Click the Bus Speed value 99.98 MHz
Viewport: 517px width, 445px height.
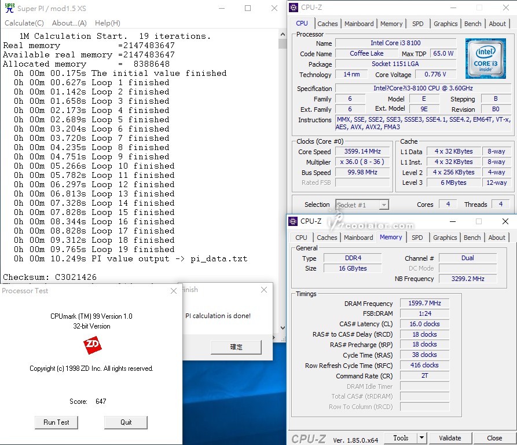click(x=362, y=172)
